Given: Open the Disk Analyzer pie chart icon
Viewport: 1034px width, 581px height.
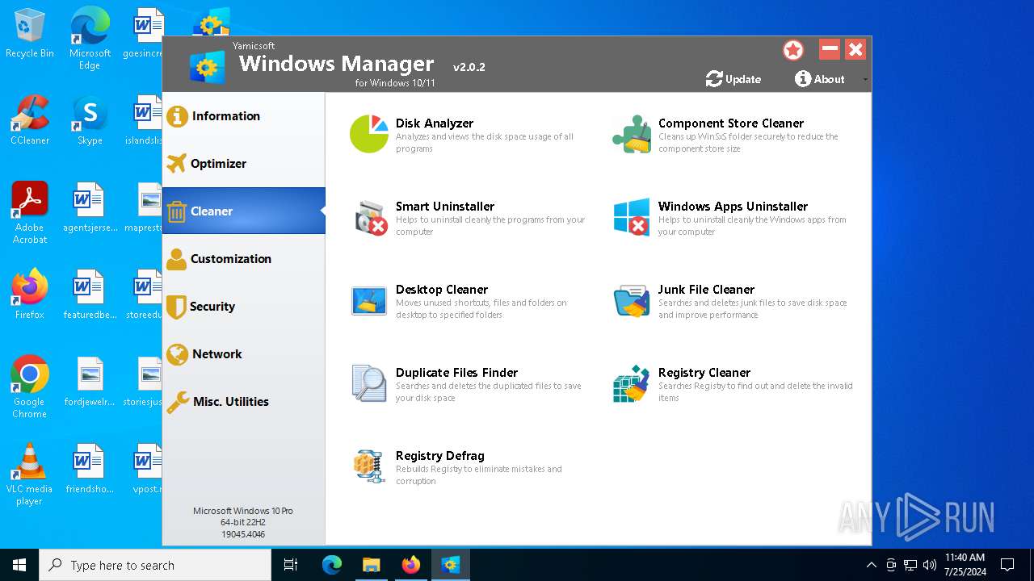Looking at the screenshot, I should 369,134.
